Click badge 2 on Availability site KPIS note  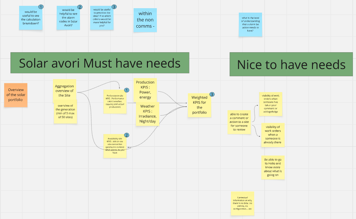pyautogui.click(x=126, y=135)
